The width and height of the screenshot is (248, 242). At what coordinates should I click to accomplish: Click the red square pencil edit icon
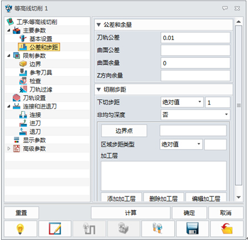pyautogui.click(x=55, y=229)
